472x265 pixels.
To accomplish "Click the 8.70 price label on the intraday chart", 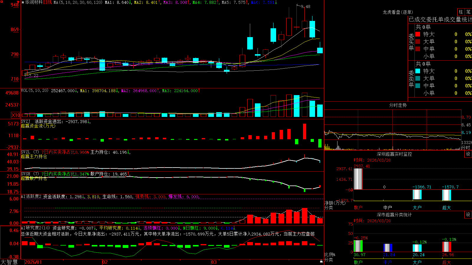I will [466, 117].
